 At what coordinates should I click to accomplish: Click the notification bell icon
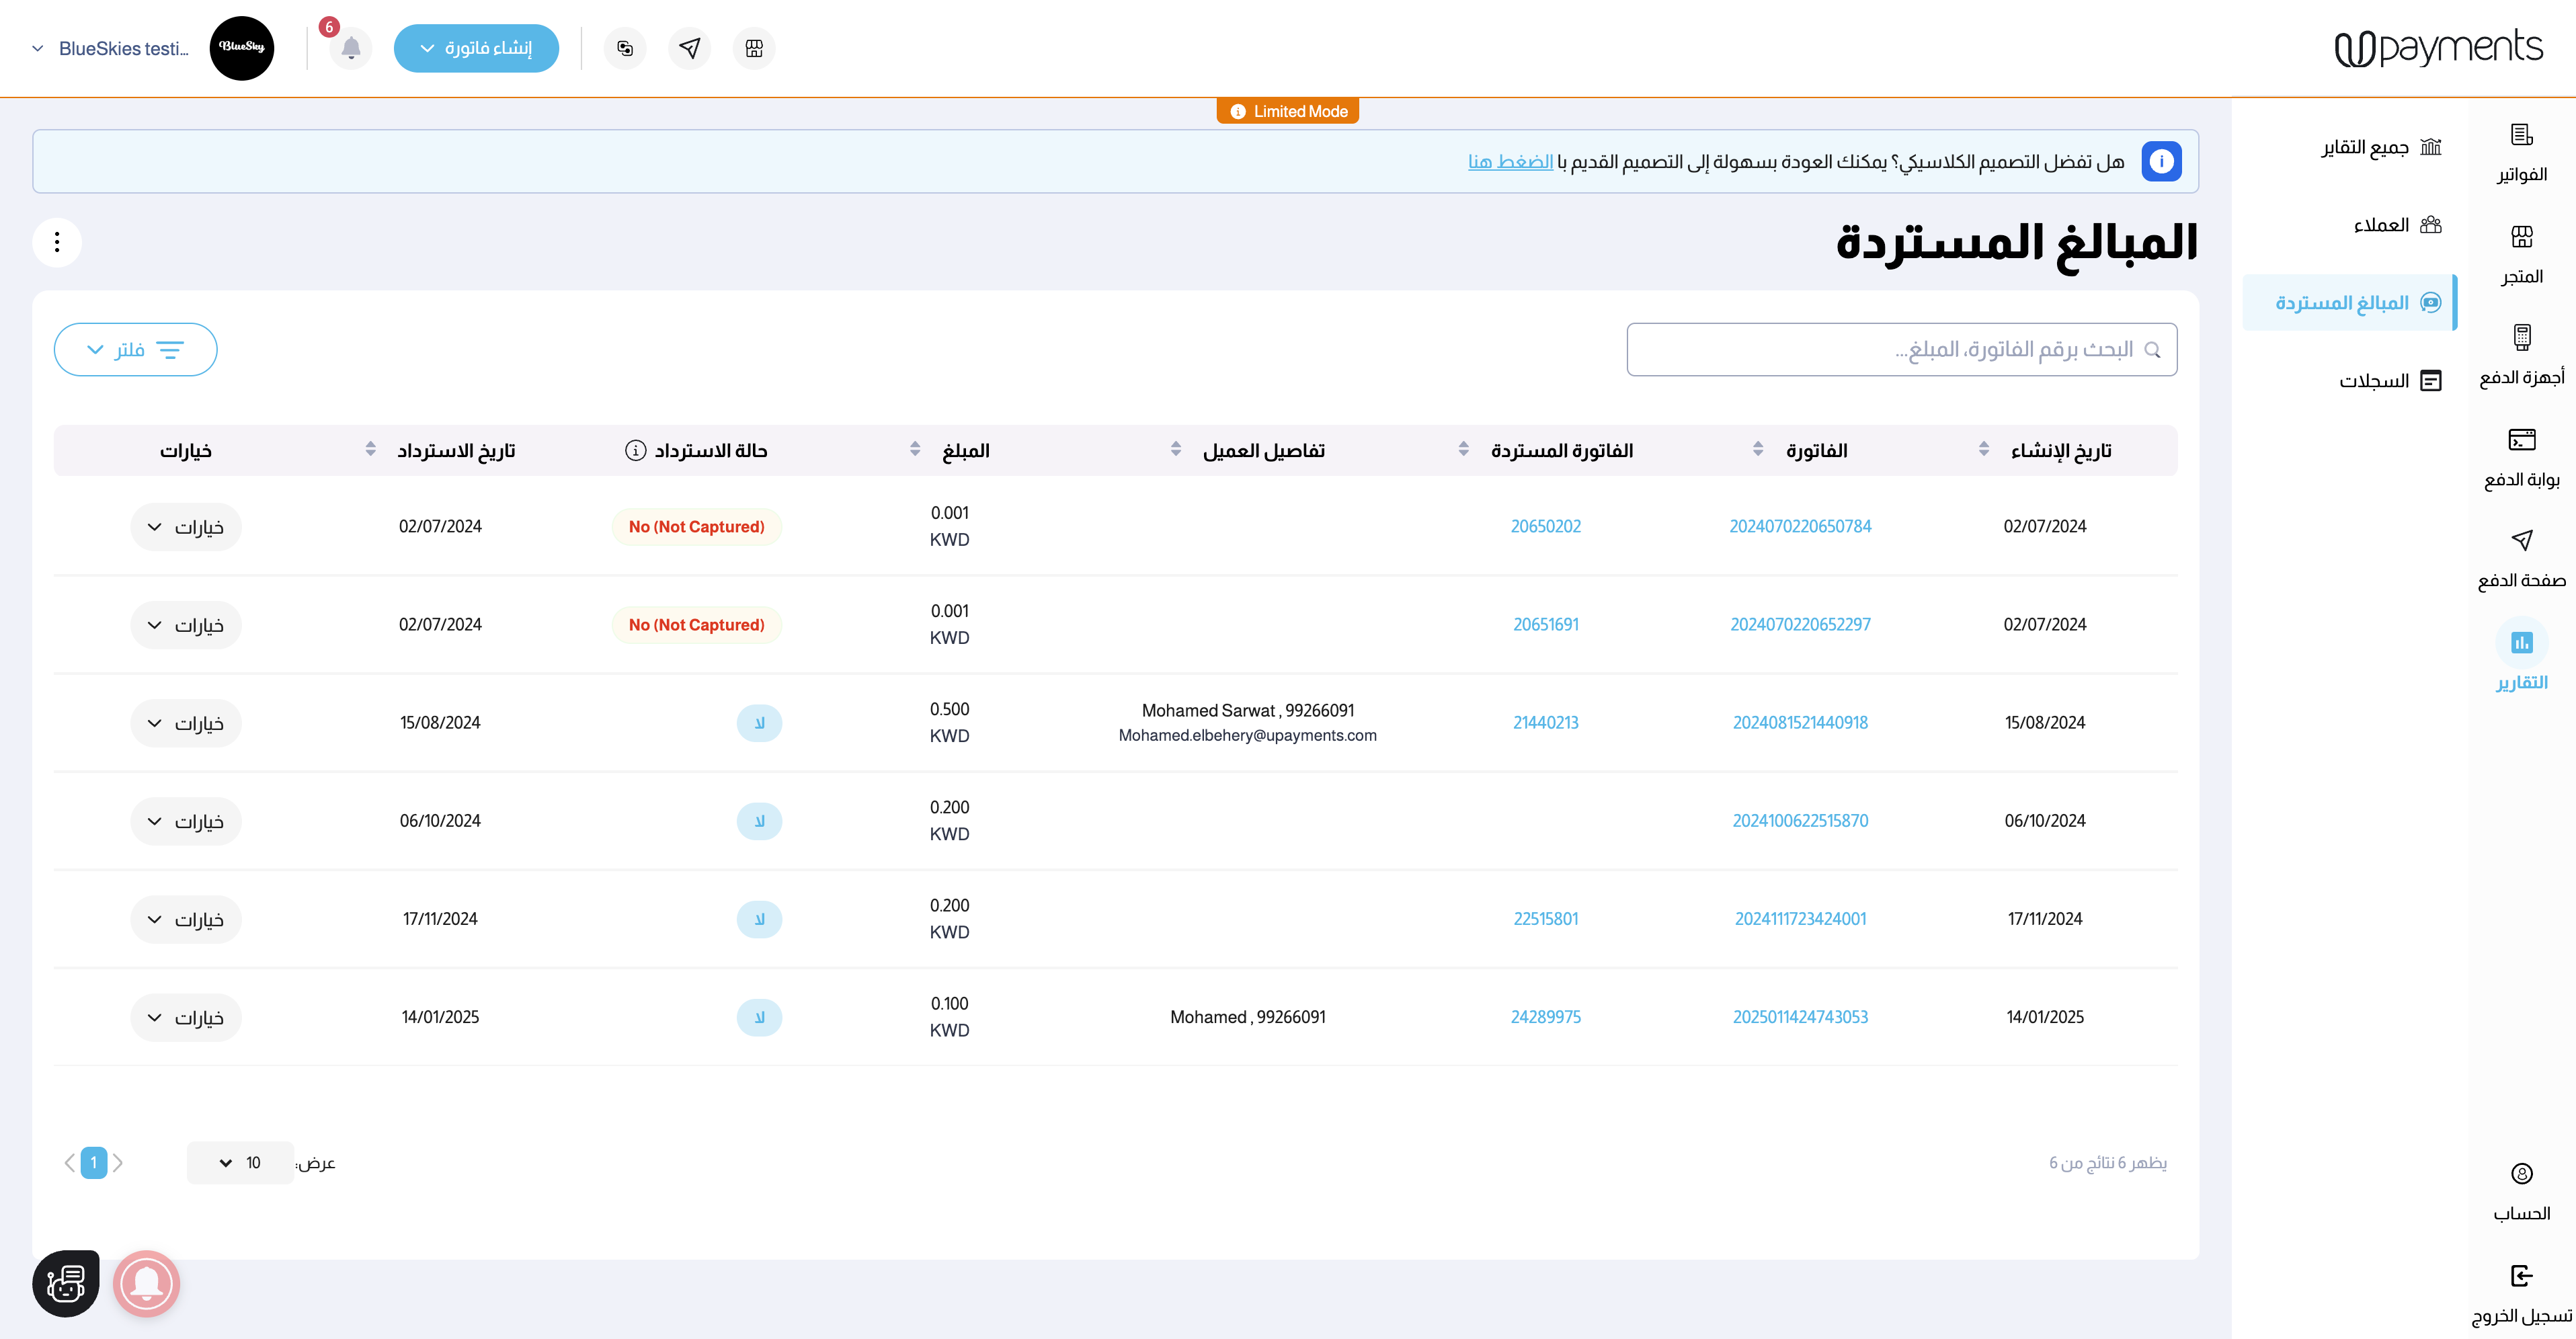pos(351,48)
